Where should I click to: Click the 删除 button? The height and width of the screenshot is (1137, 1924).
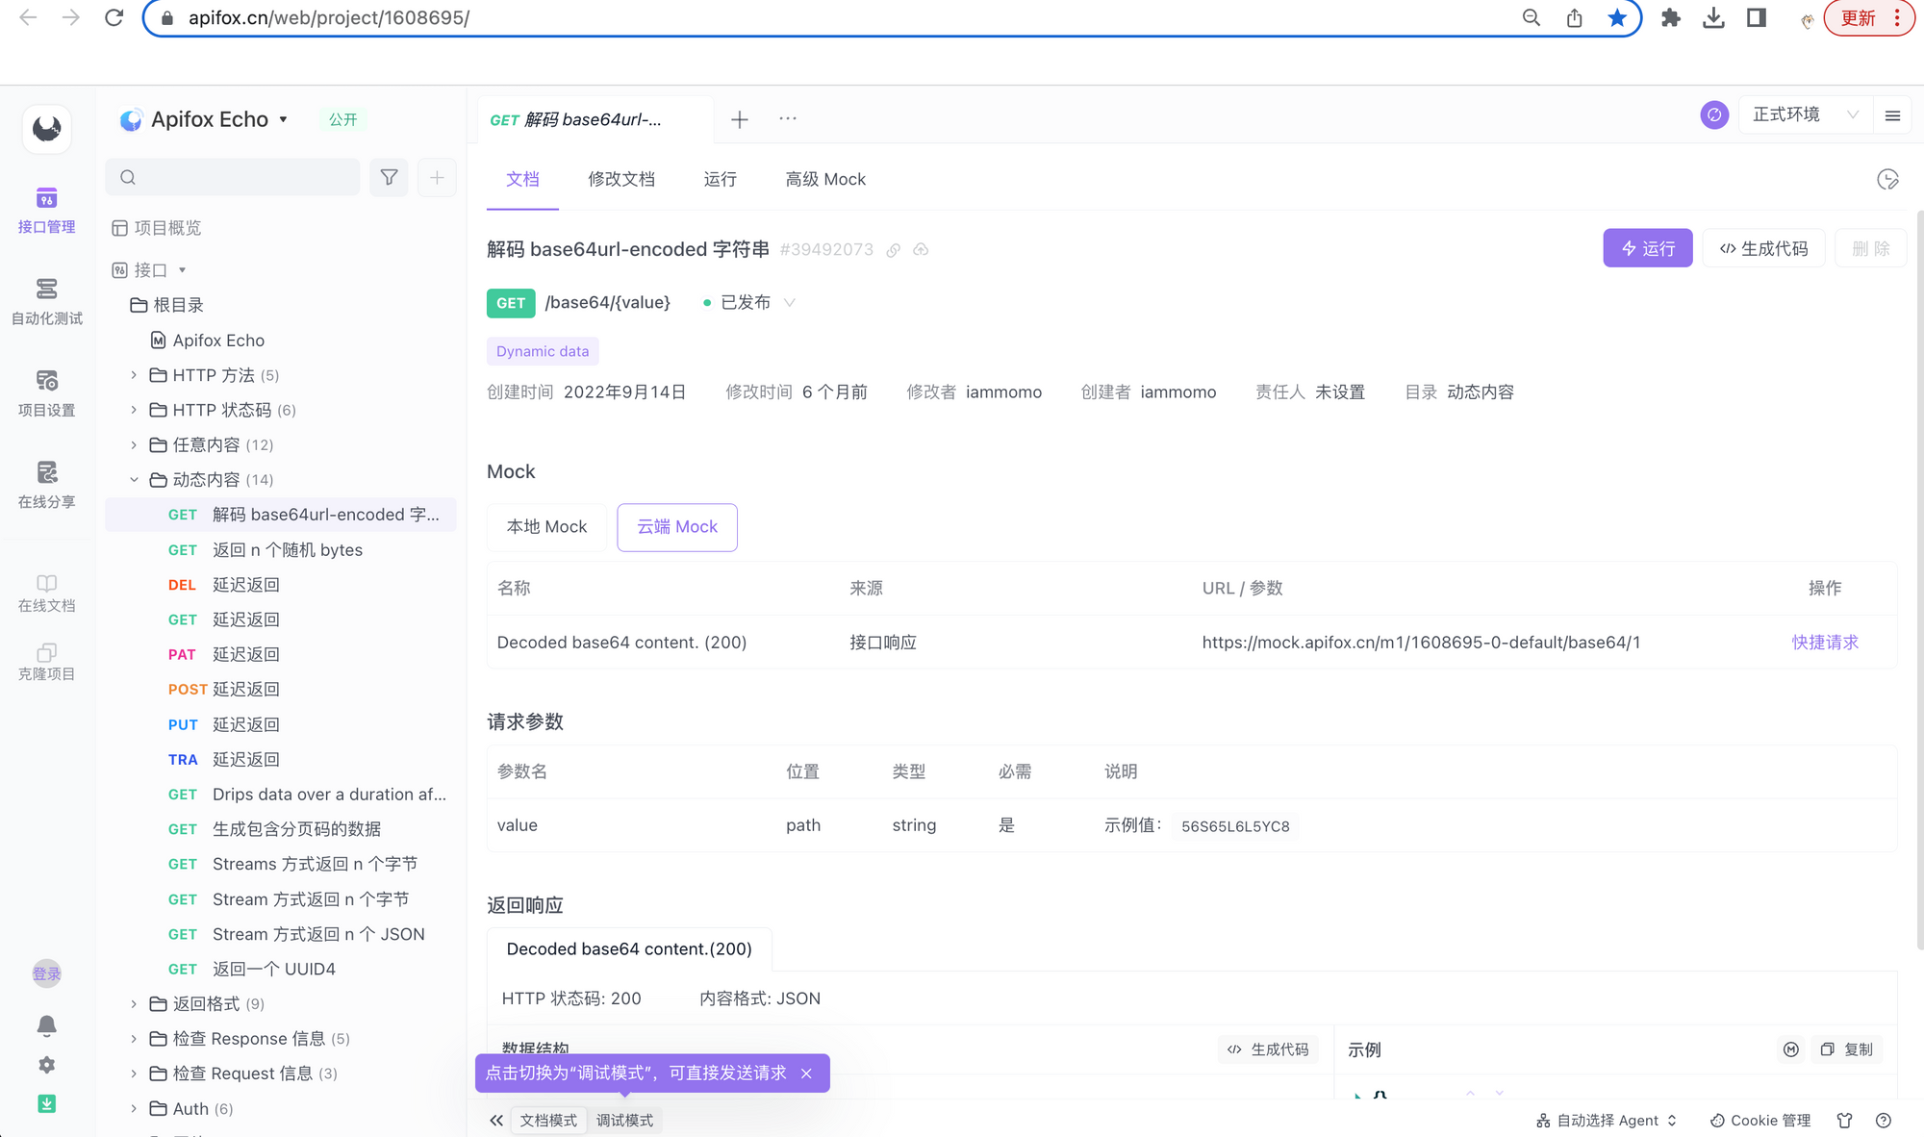pos(1870,249)
